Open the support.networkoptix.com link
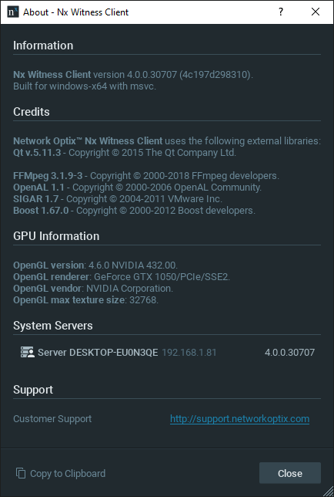 [239, 419]
